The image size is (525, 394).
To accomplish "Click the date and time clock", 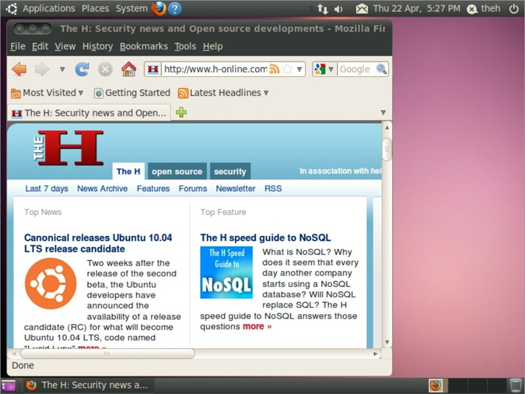I will coord(417,9).
